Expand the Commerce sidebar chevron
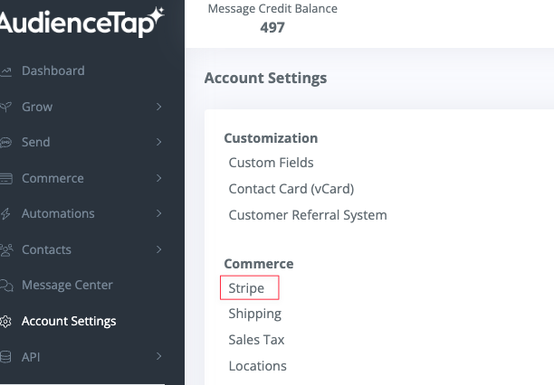This screenshot has height=385, width=554. point(158,178)
